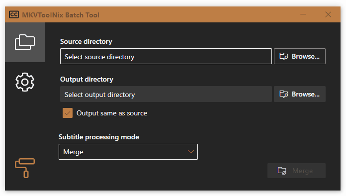The width and height of the screenshot is (346, 196).
Task: Browse for the output directory
Action: [299, 94]
